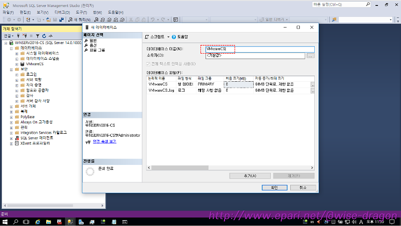401x226 pixels.
Task: Expand the PolyBase node
Action: (11, 117)
